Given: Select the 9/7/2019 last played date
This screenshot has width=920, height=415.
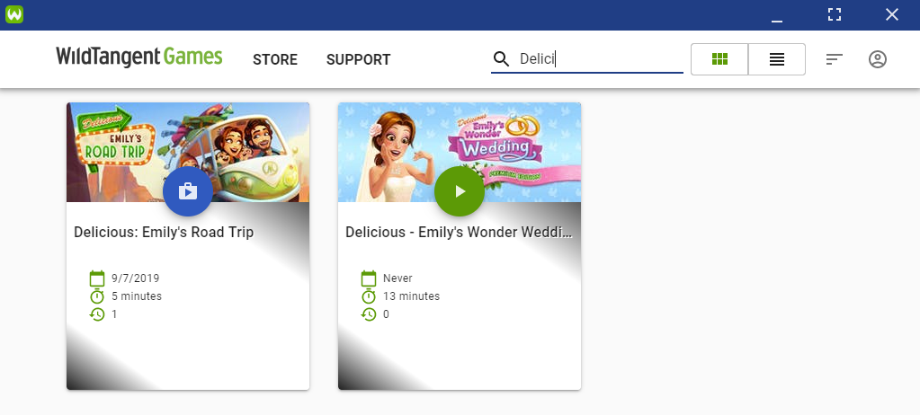Looking at the screenshot, I should (136, 278).
